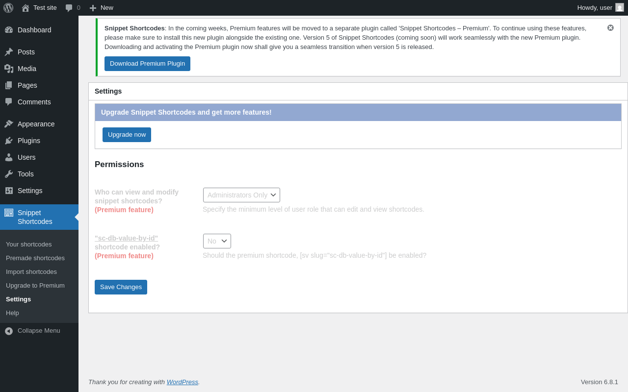The height and width of the screenshot is (392, 628).
Task: Click the Snippet Shortcodes menu label
Action: pos(35,217)
